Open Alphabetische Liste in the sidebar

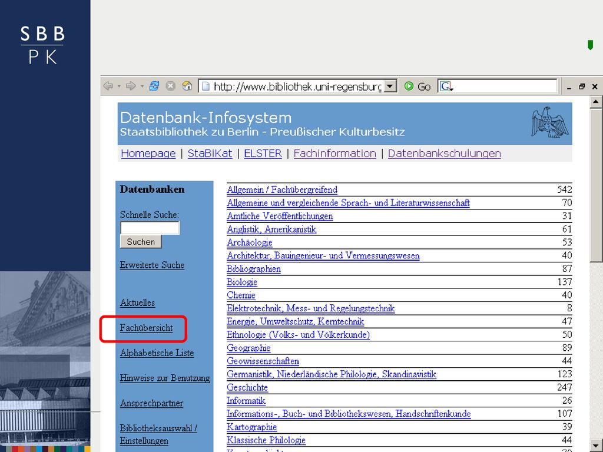pos(157,353)
